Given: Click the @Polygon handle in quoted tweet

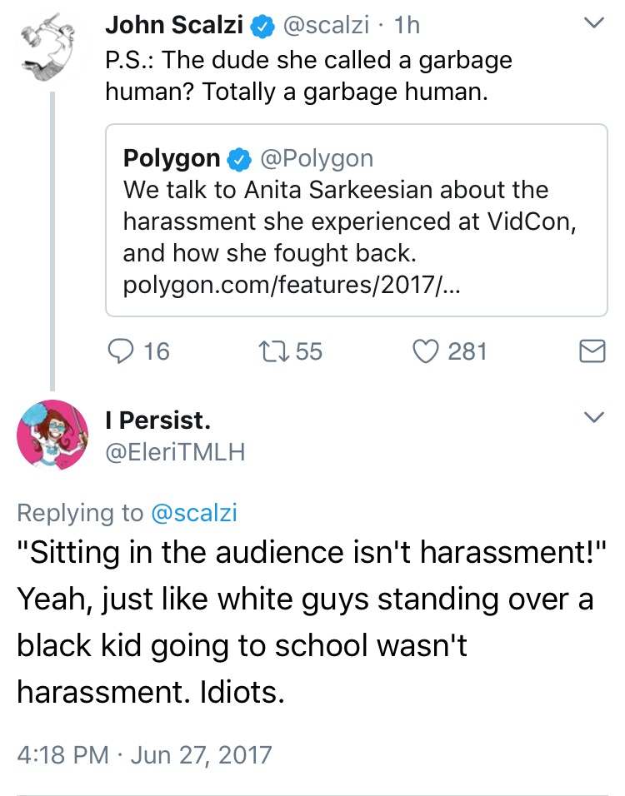Looking at the screenshot, I should click(x=317, y=158).
